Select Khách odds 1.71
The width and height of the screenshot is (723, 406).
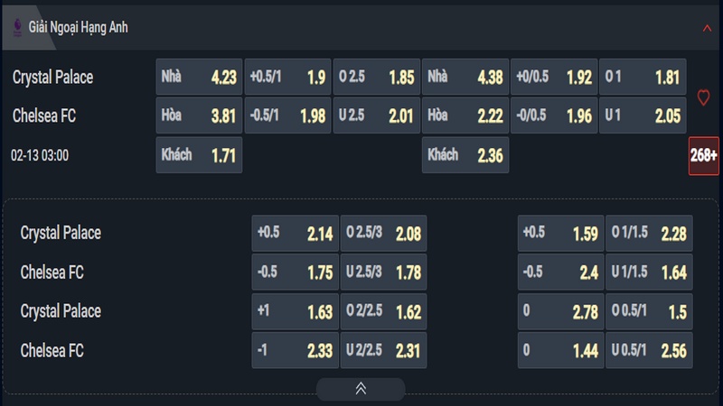pyautogui.click(x=199, y=155)
